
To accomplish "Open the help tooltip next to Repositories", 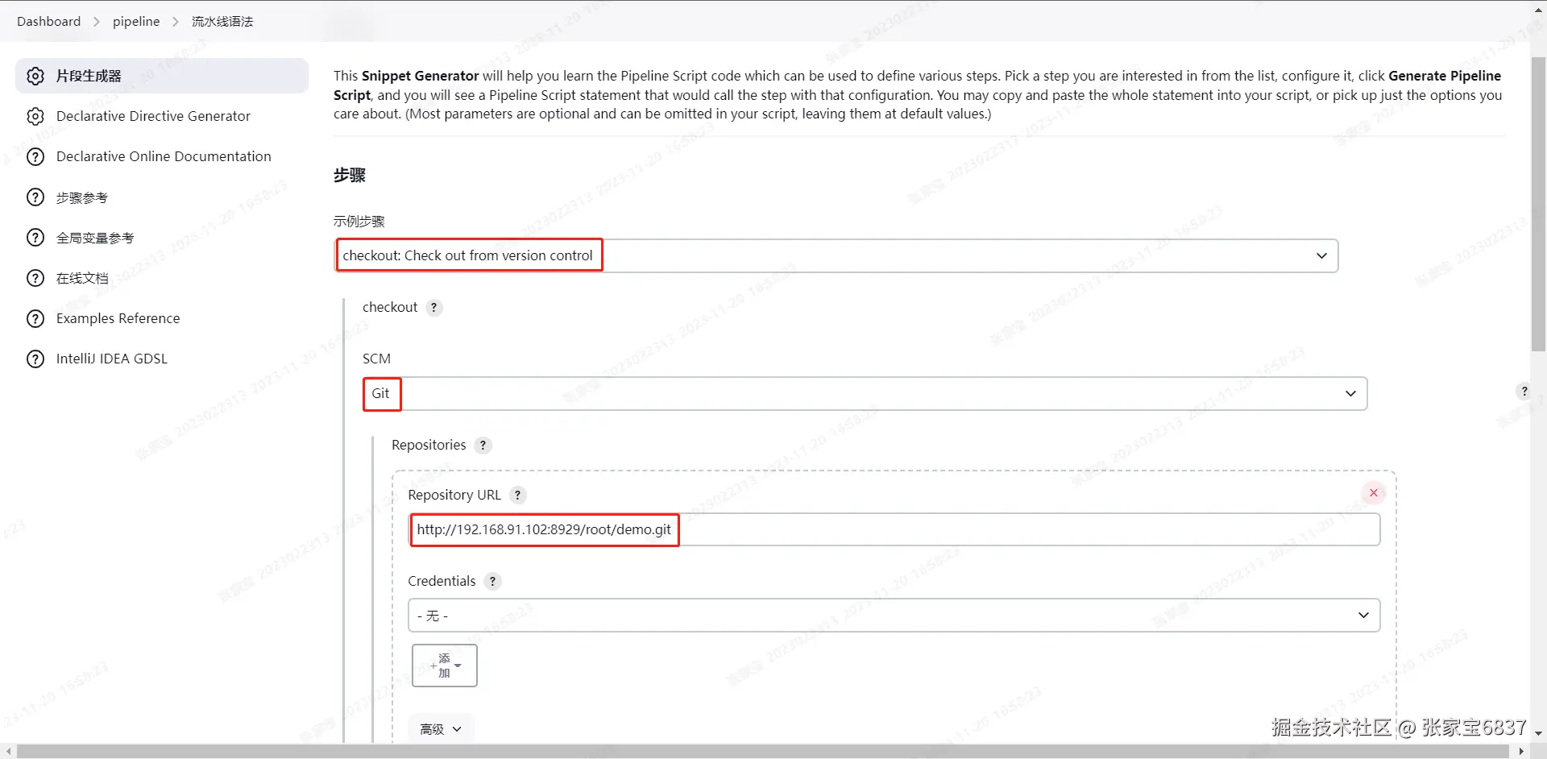I will click(x=483, y=445).
